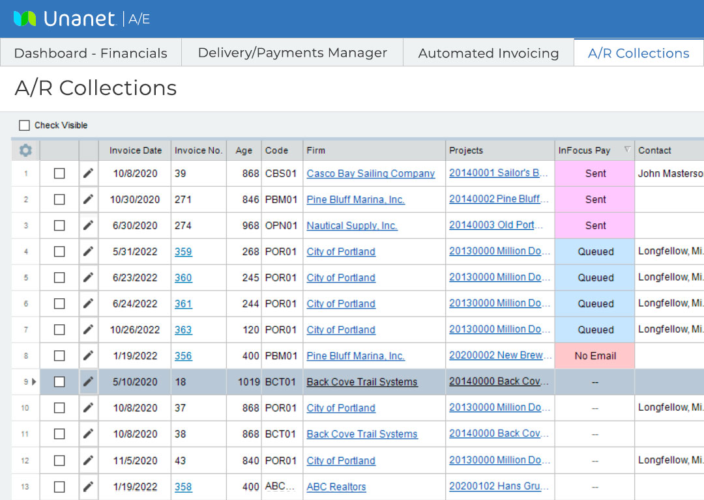Open invoice 356 link
The image size is (704, 500).
tap(183, 355)
